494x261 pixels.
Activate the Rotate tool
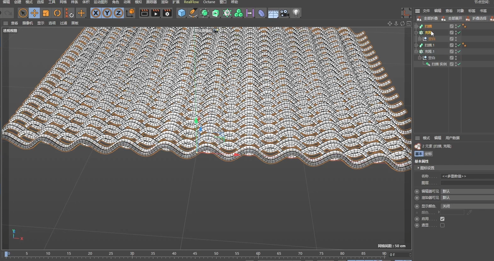click(x=57, y=13)
